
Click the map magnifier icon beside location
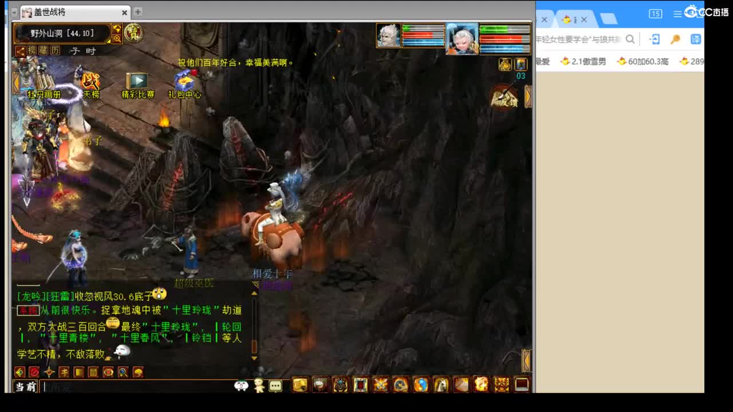117,38
